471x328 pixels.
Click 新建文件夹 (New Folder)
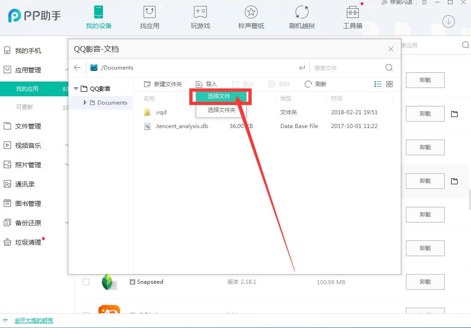pos(163,84)
